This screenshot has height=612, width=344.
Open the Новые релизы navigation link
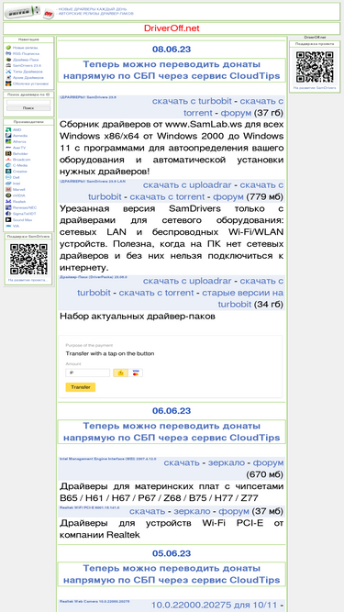[x=26, y=48]
